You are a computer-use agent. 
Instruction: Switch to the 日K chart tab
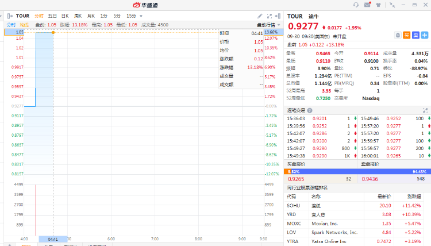pyautogui.click(x=65, y=16)
